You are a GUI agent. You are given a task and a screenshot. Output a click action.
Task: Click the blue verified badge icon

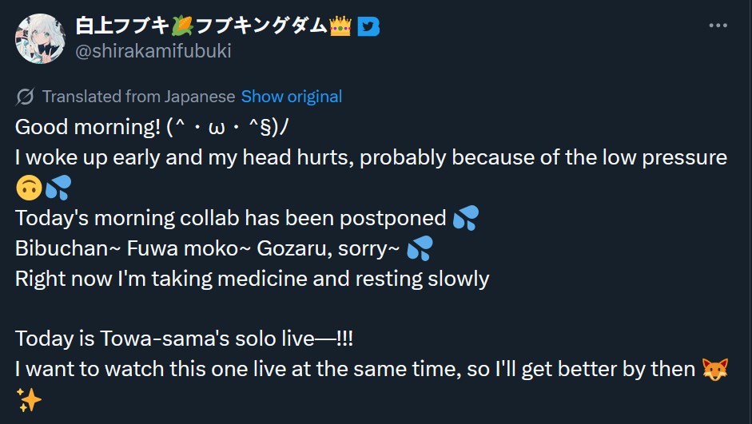pos(368,26)
